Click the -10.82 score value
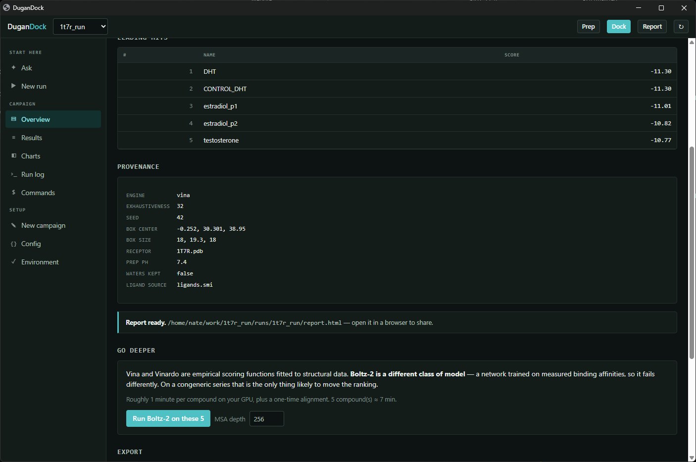696x462 pixels. 661,123
